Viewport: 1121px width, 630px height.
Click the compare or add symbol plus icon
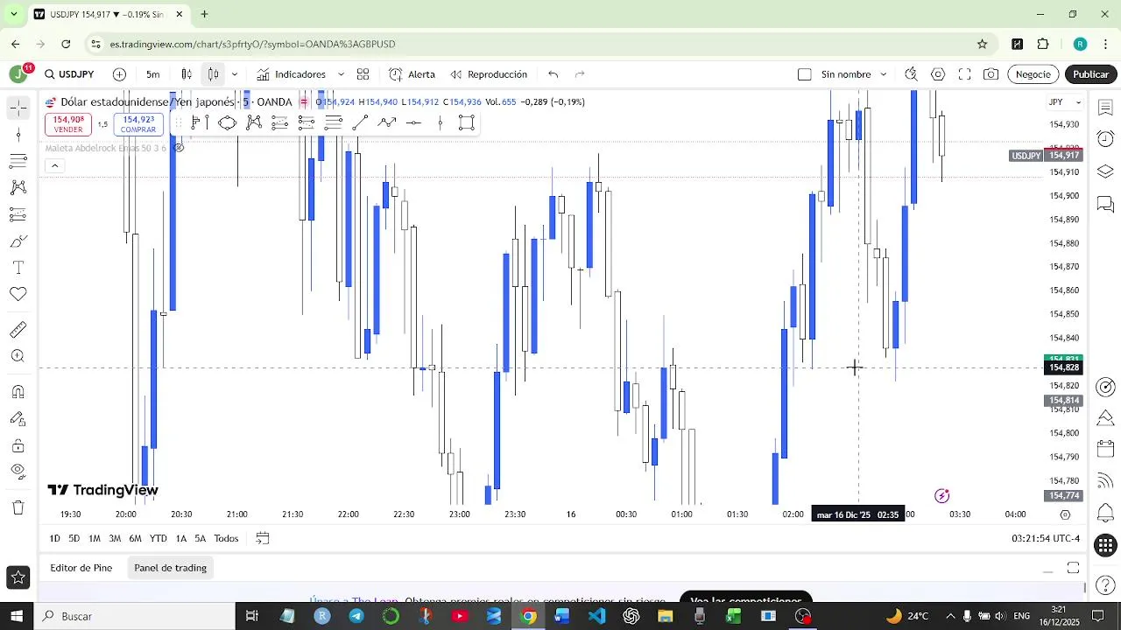point(119,74)
